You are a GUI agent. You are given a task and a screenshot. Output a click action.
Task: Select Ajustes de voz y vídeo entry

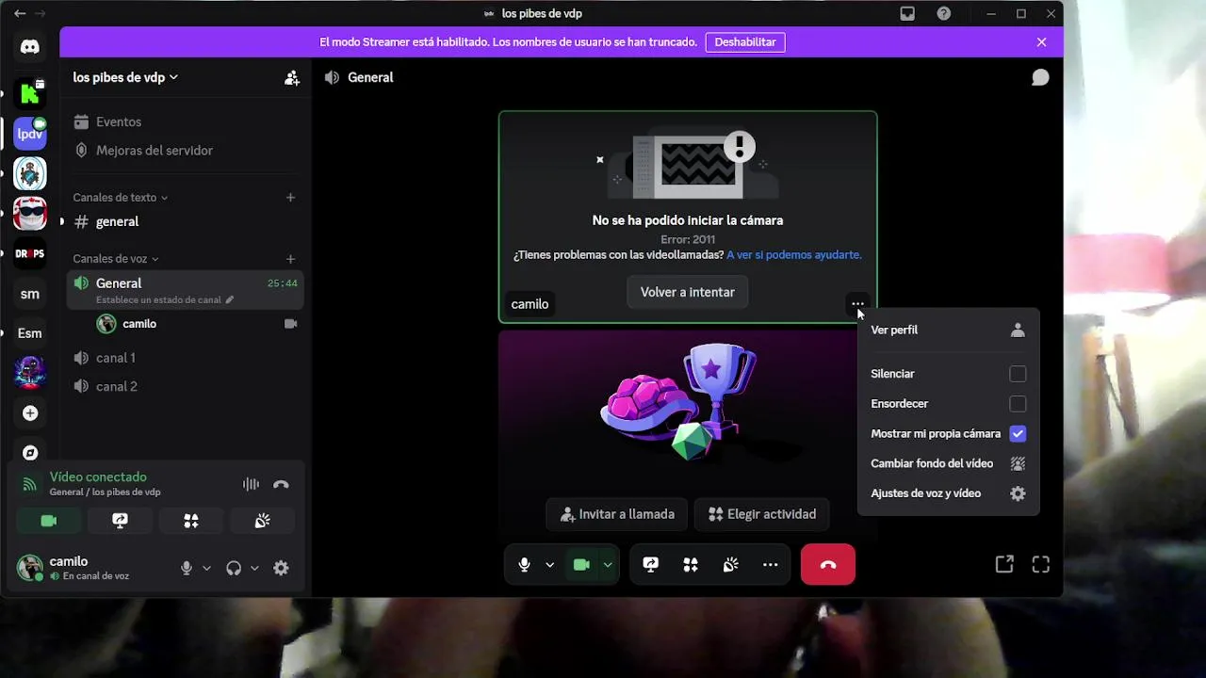(948, 493)
